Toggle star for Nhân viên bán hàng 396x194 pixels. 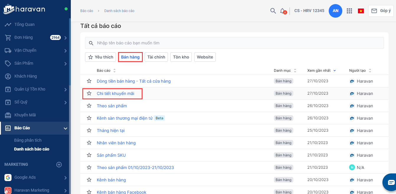tap(89, 143)
